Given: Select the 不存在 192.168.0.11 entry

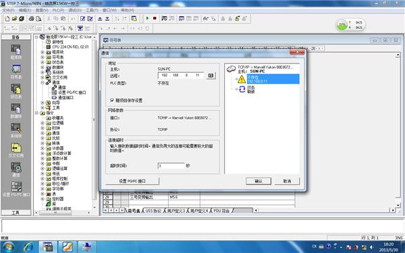Looking at the screenshot, I should (x=273, y=79).
